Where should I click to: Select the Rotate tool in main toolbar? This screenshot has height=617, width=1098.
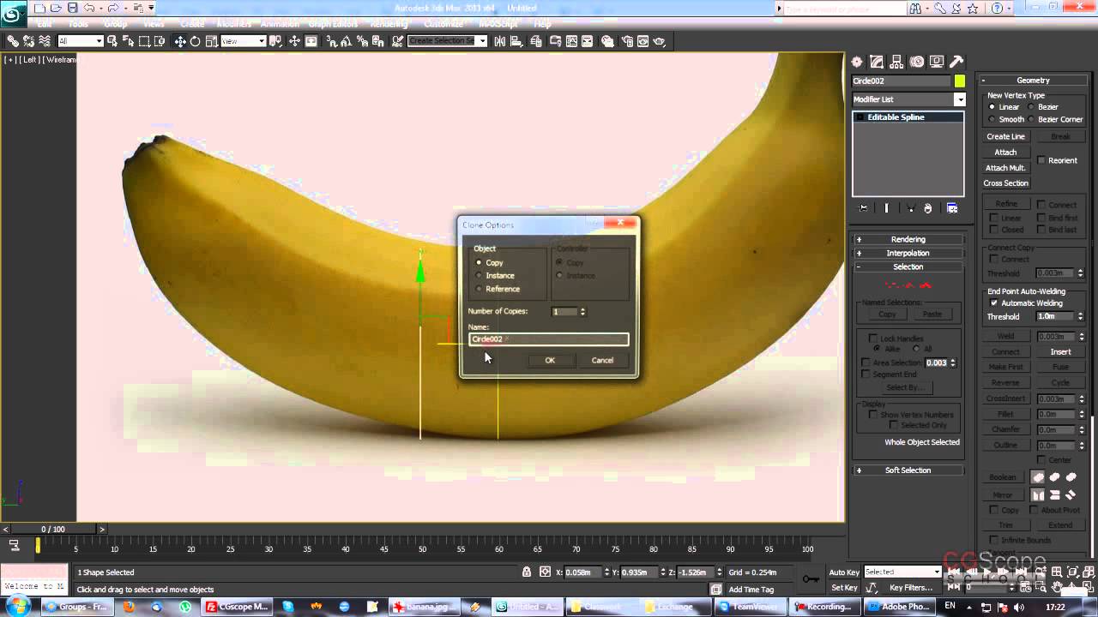point(195,41)
